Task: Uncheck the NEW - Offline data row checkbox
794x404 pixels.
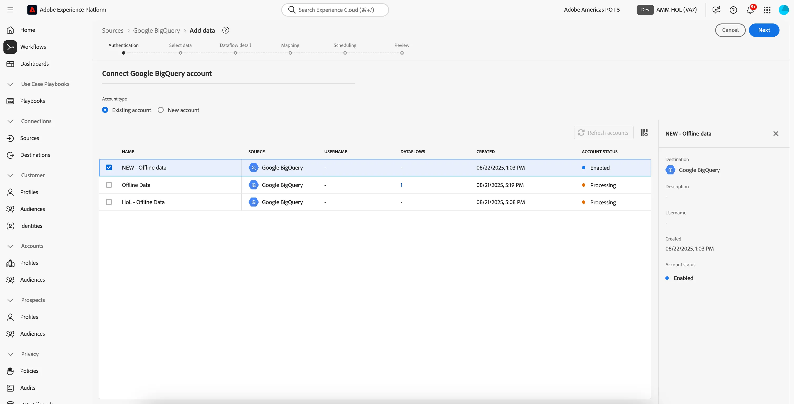Action: (109, 167)
